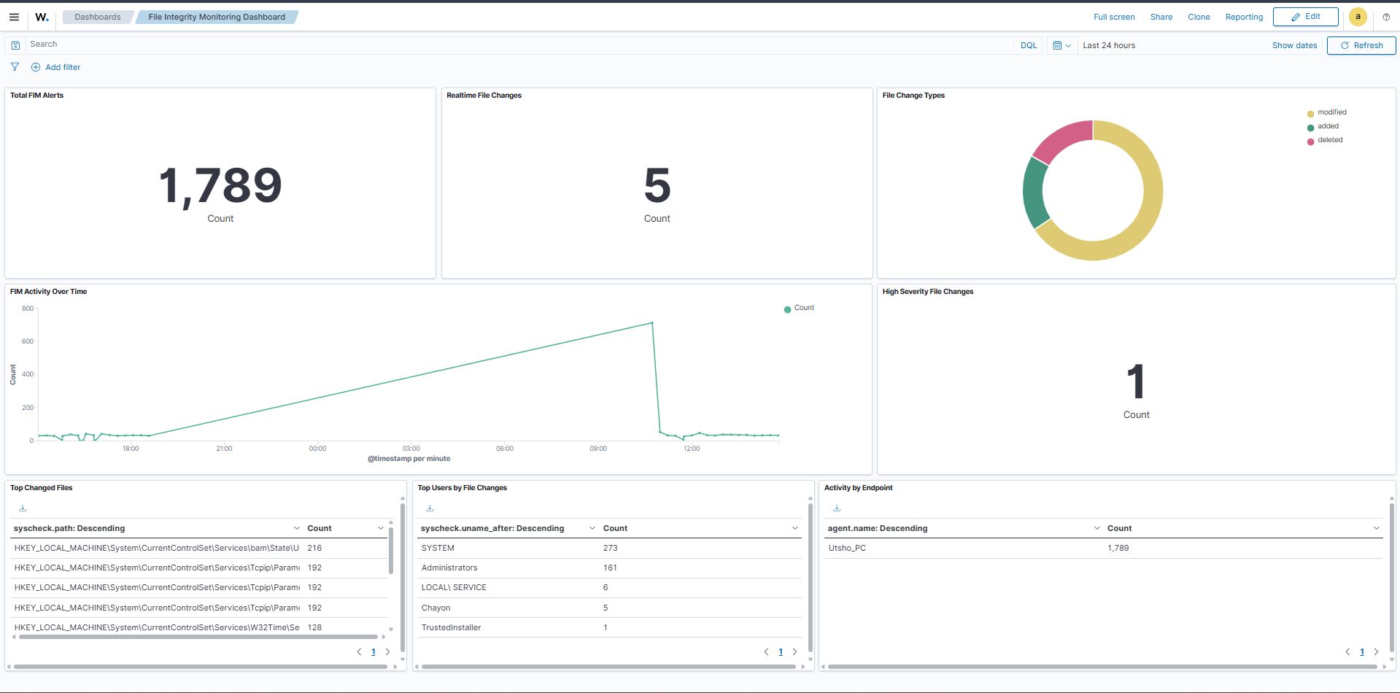This screenshot has height=693, width=1400.
Task: Click the Refresh button
Action: point(1361,45)
